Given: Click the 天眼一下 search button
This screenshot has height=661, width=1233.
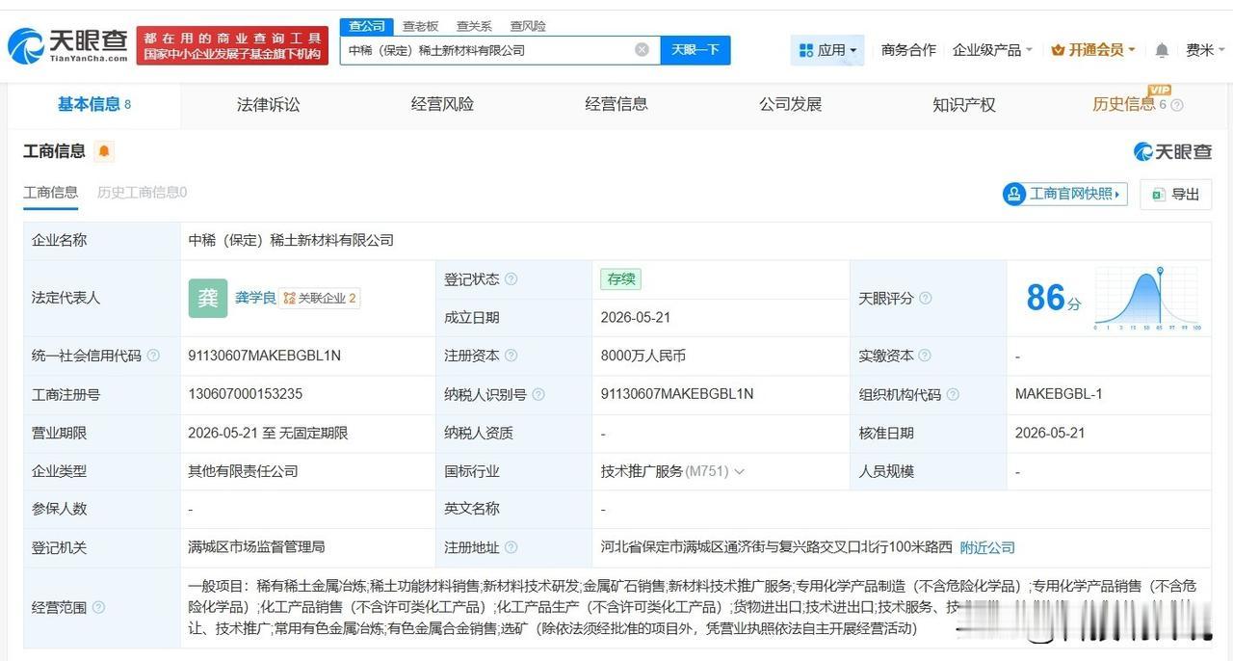Looking at the screenshot, I should point(695,50).
